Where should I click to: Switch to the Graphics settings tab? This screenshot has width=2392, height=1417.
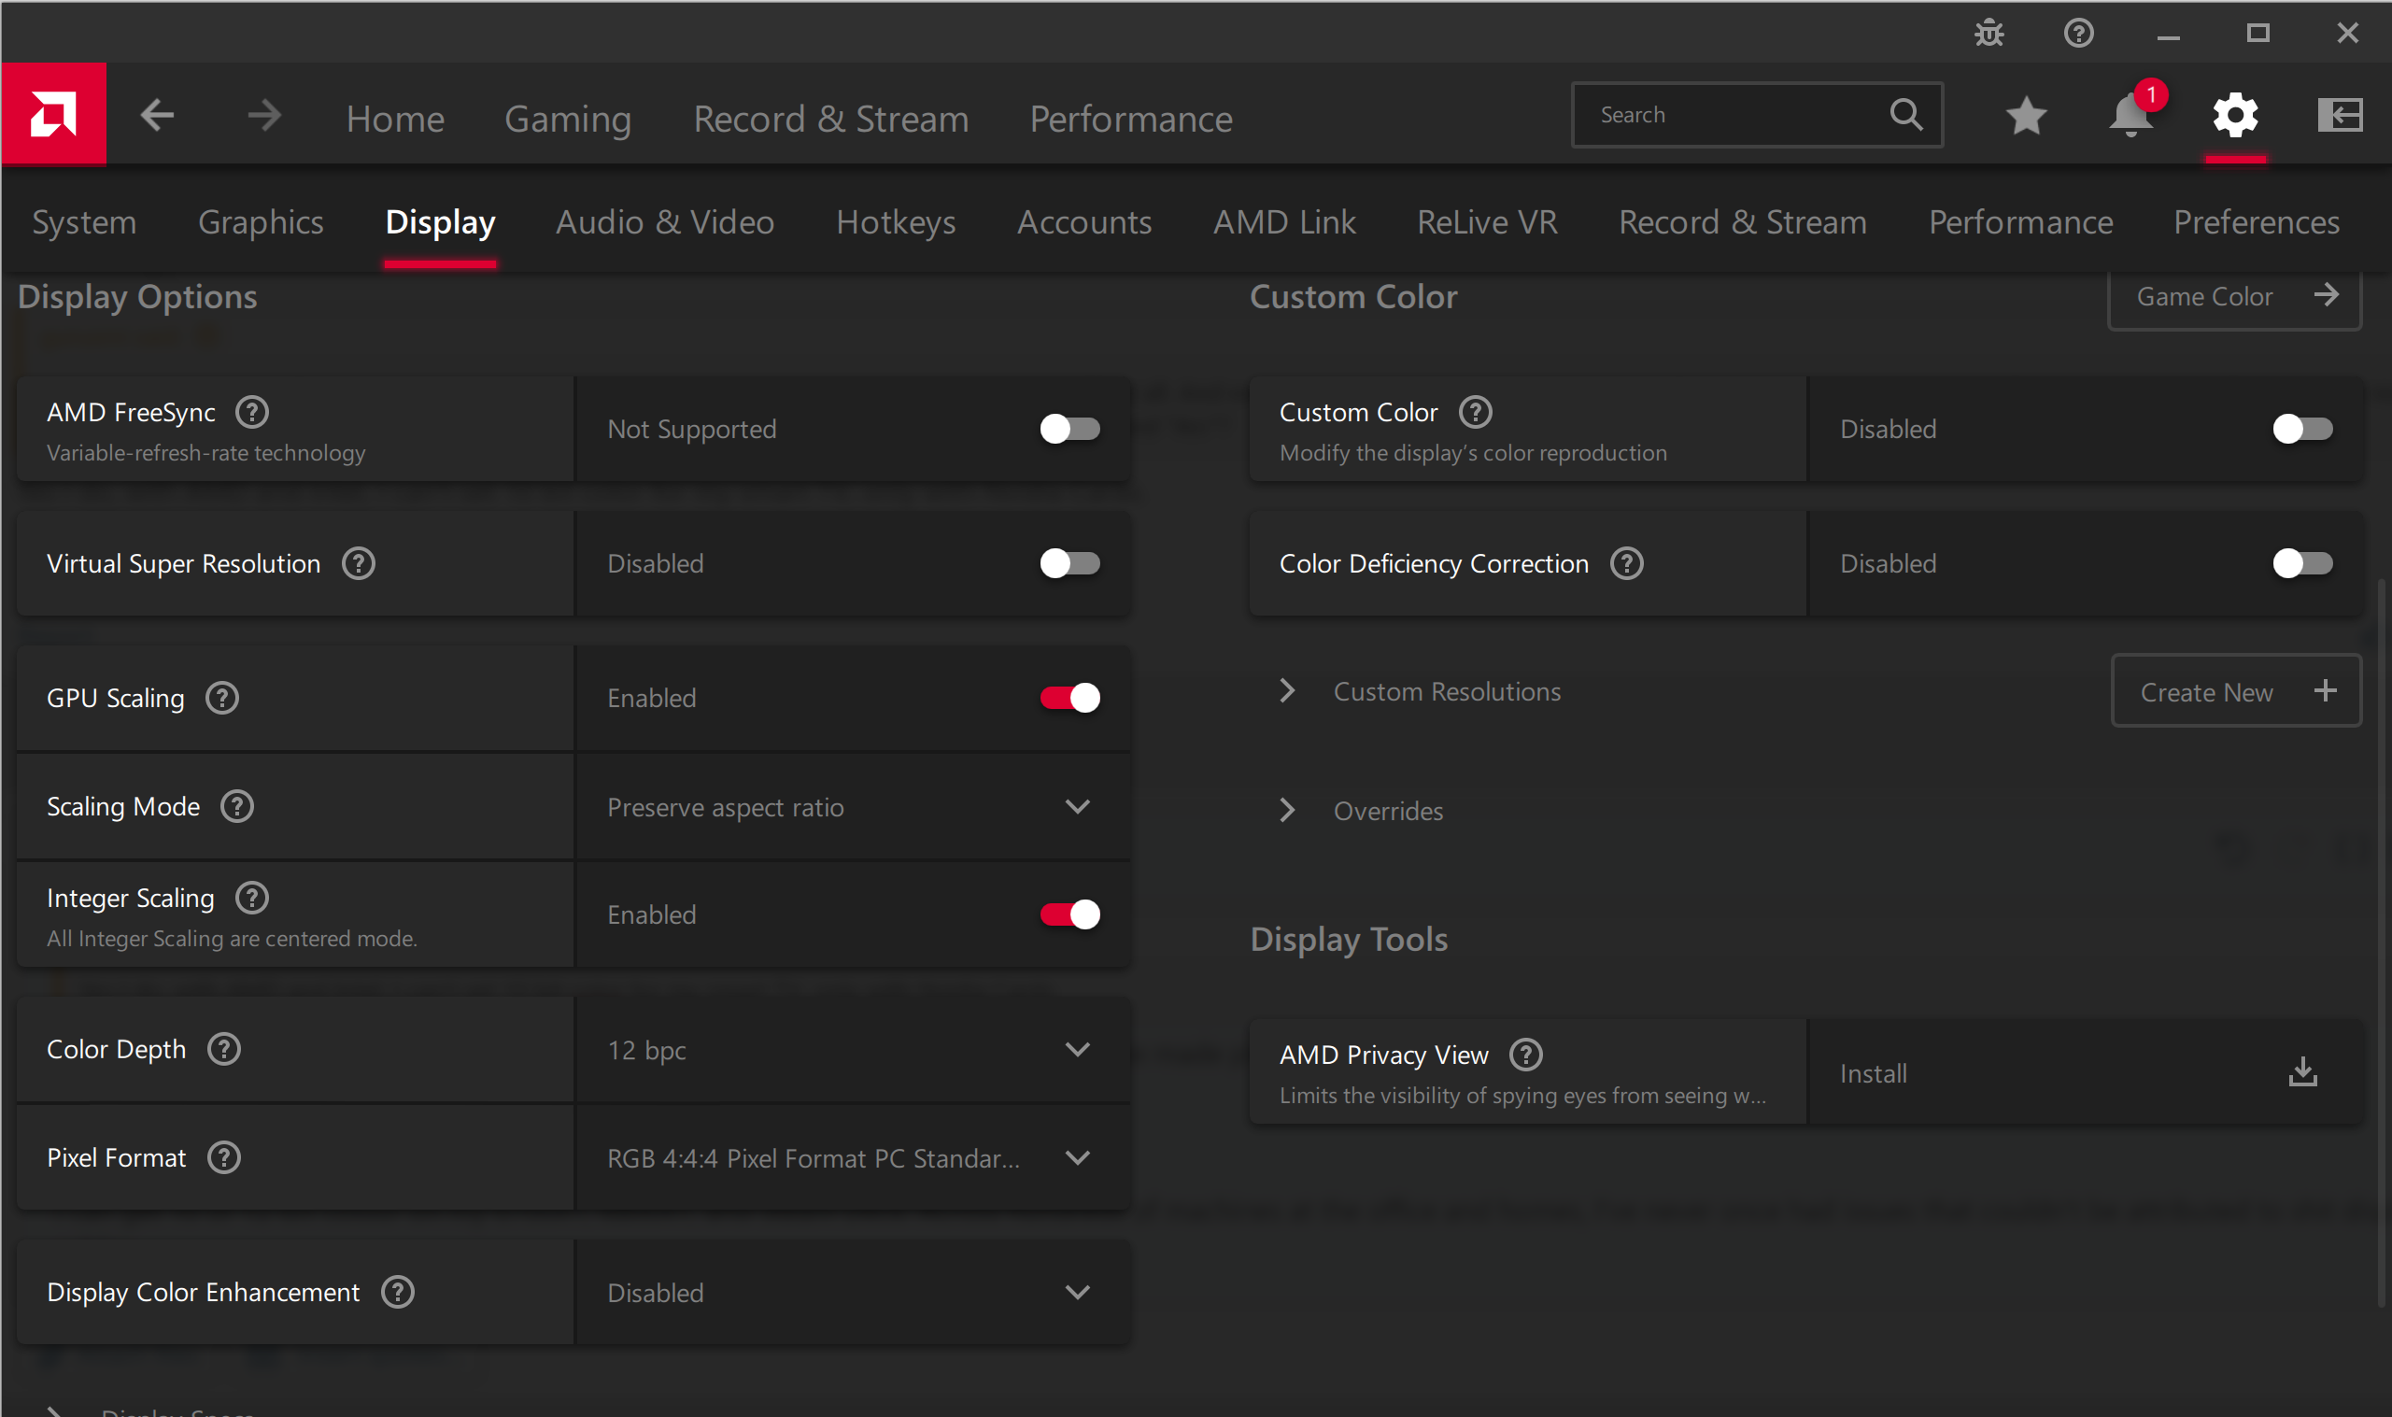[261, 222]
